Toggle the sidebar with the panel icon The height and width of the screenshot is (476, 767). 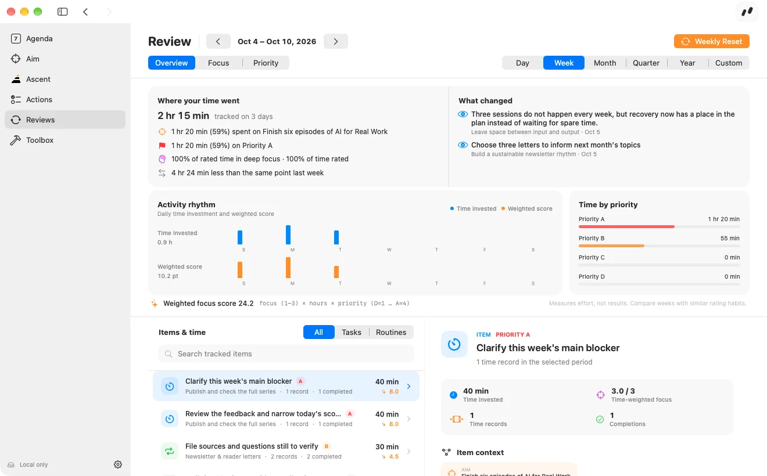[63, 12]
